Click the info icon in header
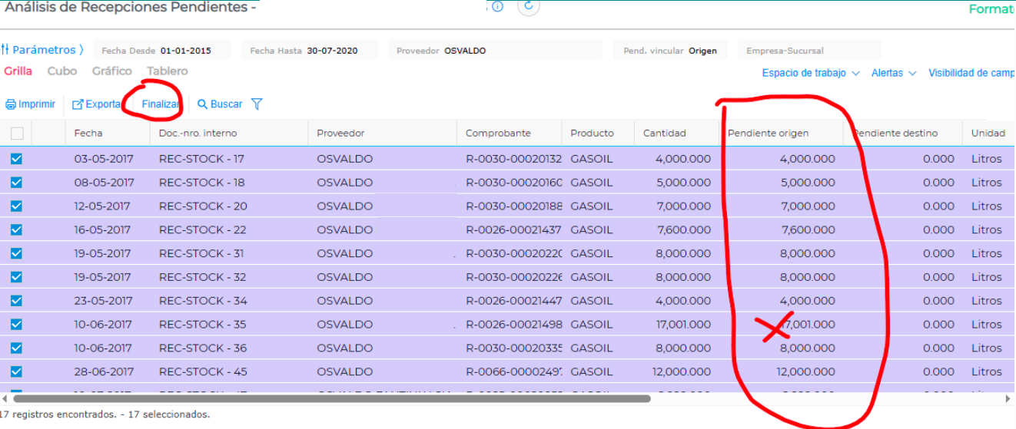This screenshot has height=429, width=1016. pyautogui.click(x=497, y=6)
